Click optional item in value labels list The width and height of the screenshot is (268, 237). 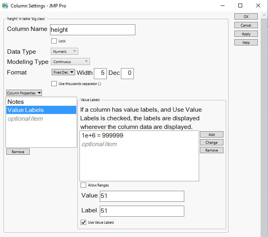[x=139, y=144]
